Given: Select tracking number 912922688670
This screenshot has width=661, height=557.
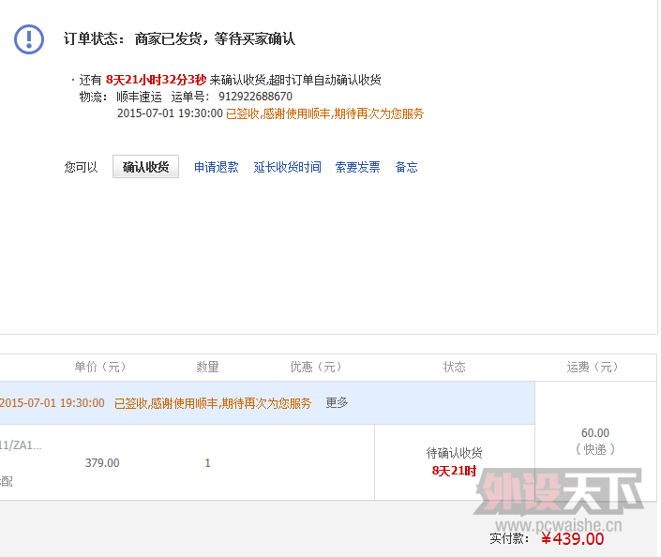Looking at the screenshot, I should (255, 97).
